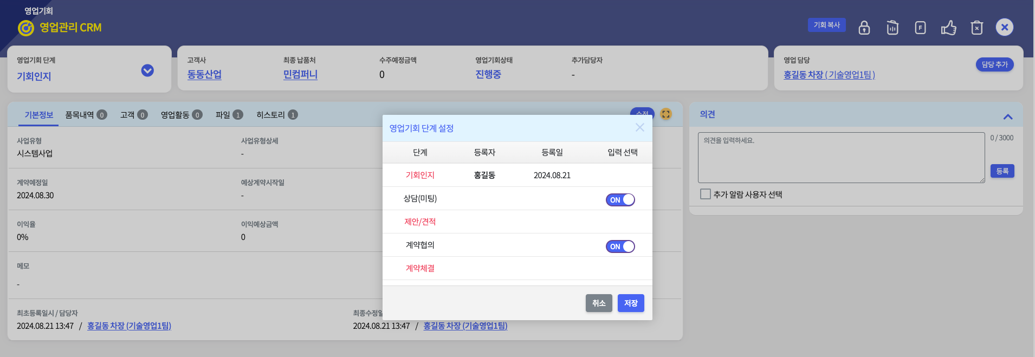Toggle the 계약협의 stage switch

pos(620,246)
